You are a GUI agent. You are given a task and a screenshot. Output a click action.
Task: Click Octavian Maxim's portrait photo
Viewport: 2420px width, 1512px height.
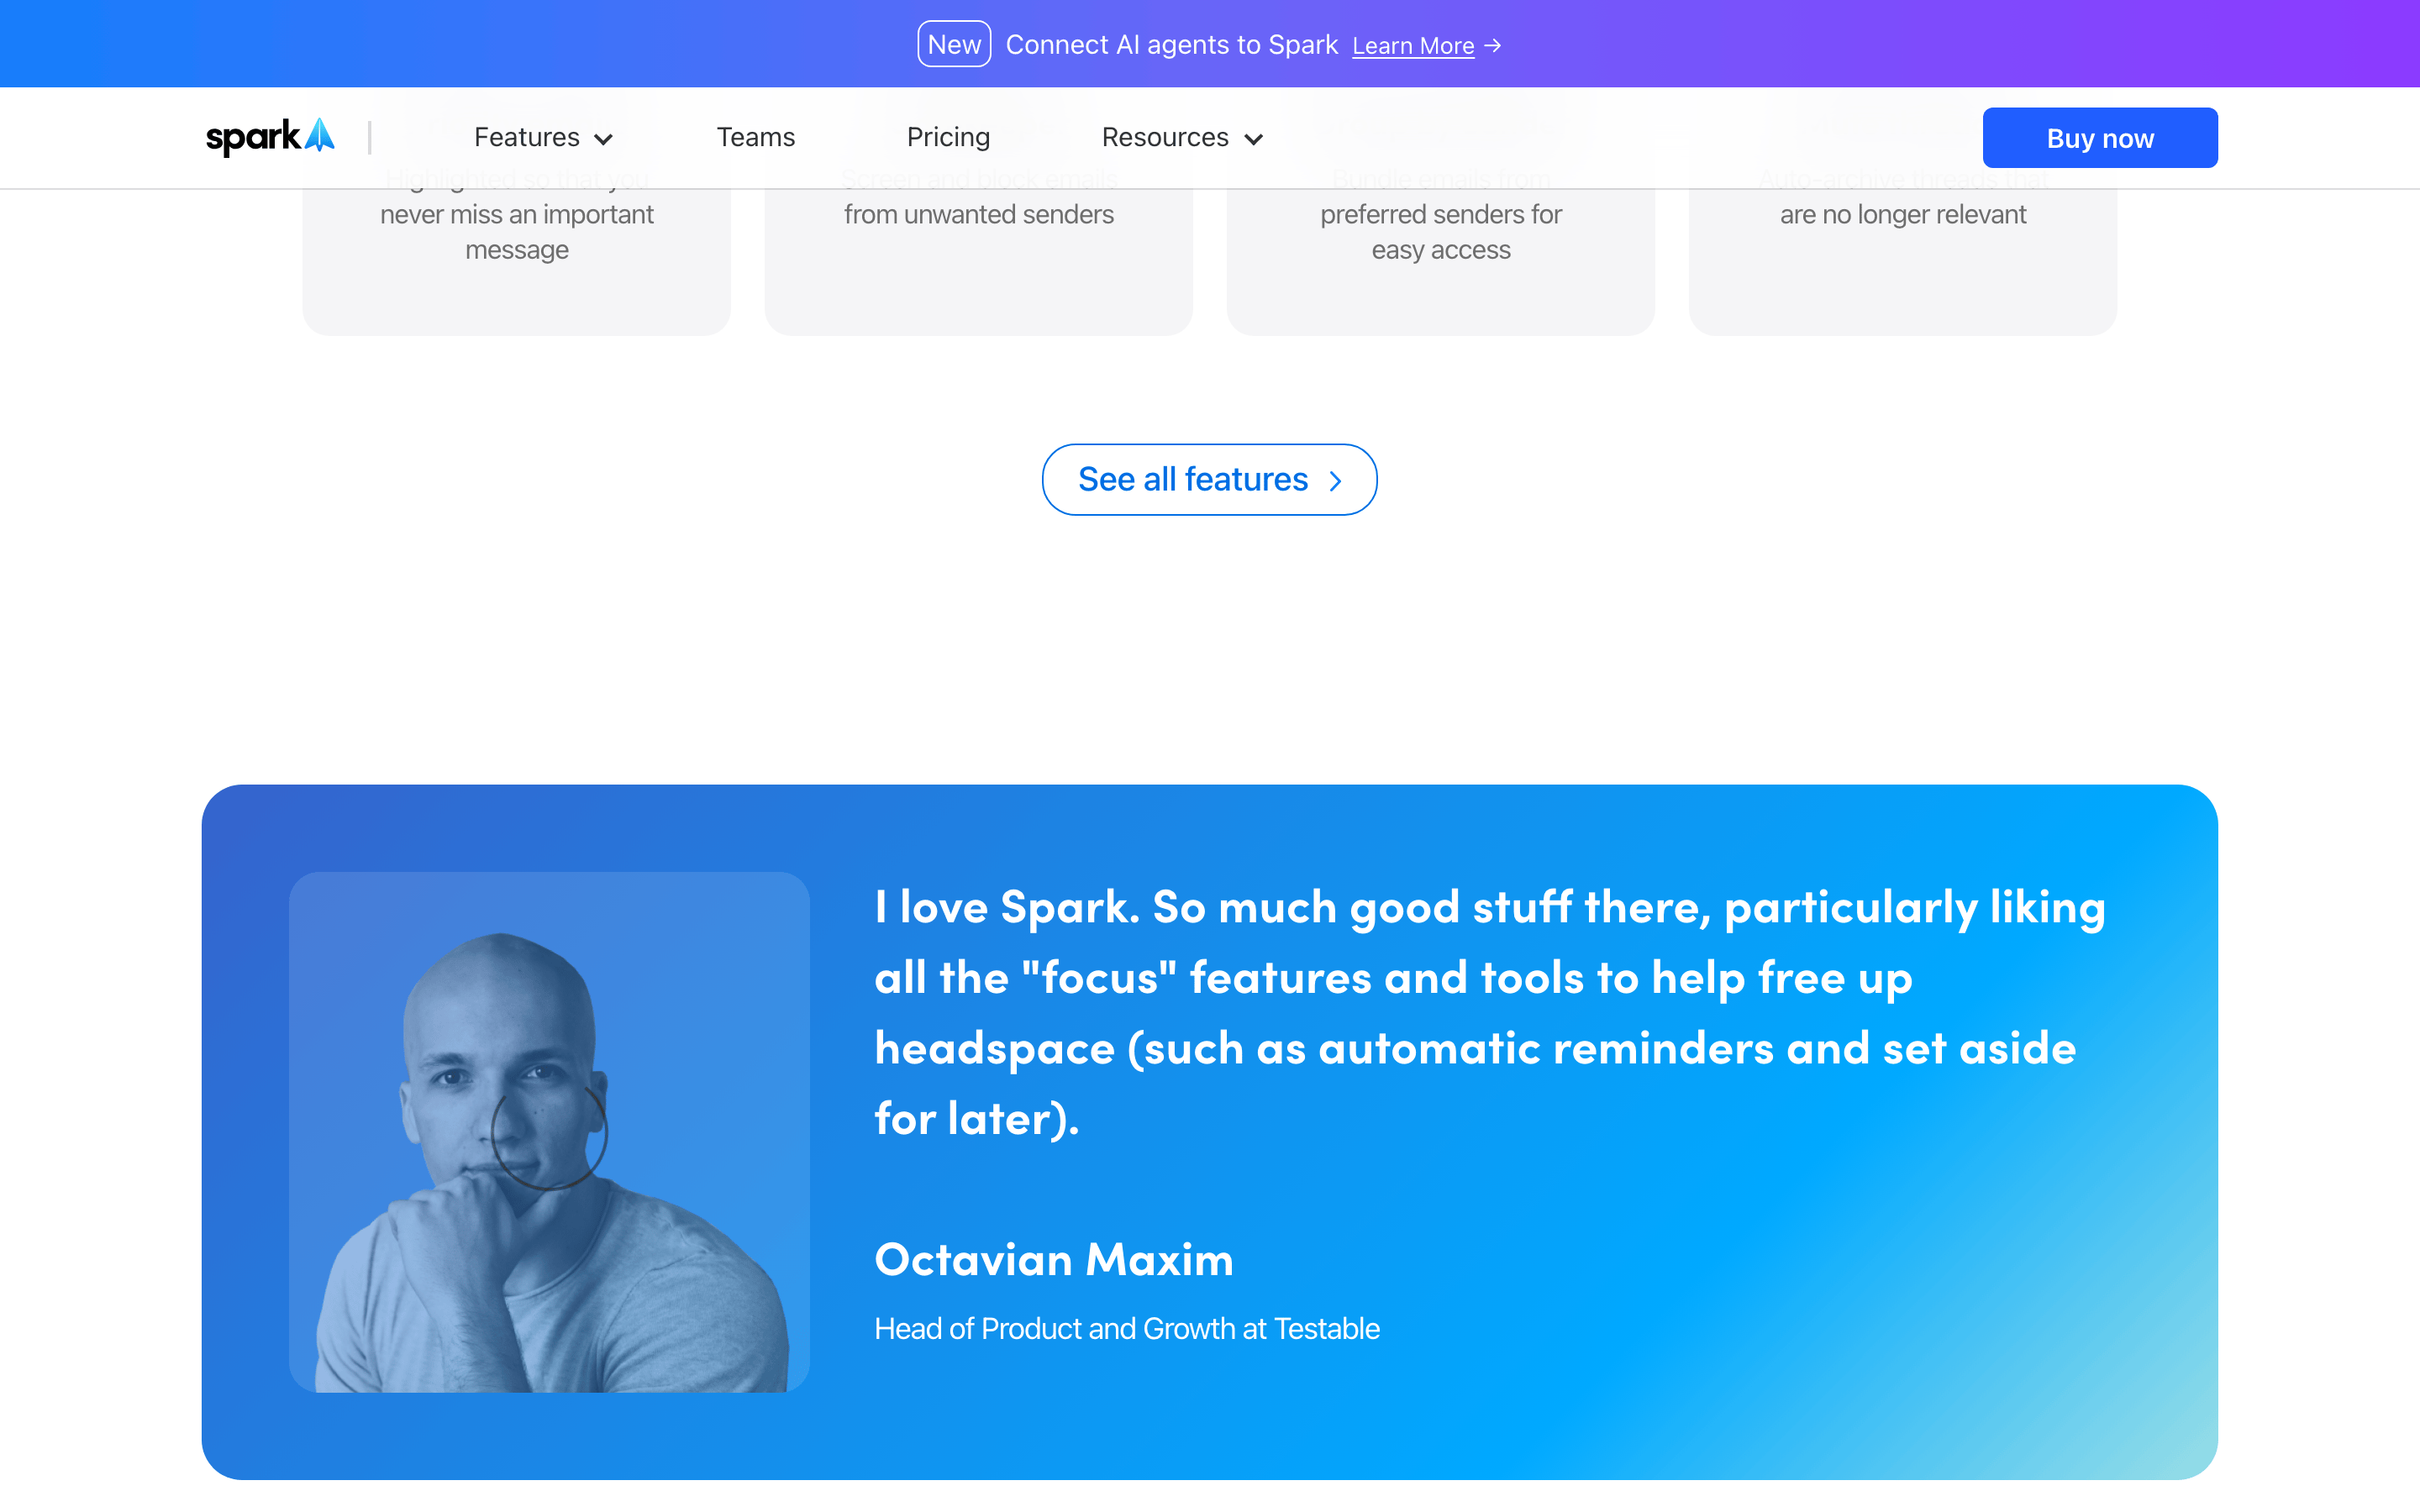click(x=549, y=1132)
